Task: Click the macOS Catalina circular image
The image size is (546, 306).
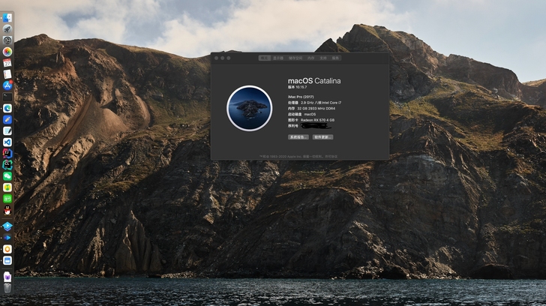Action: 249,108
